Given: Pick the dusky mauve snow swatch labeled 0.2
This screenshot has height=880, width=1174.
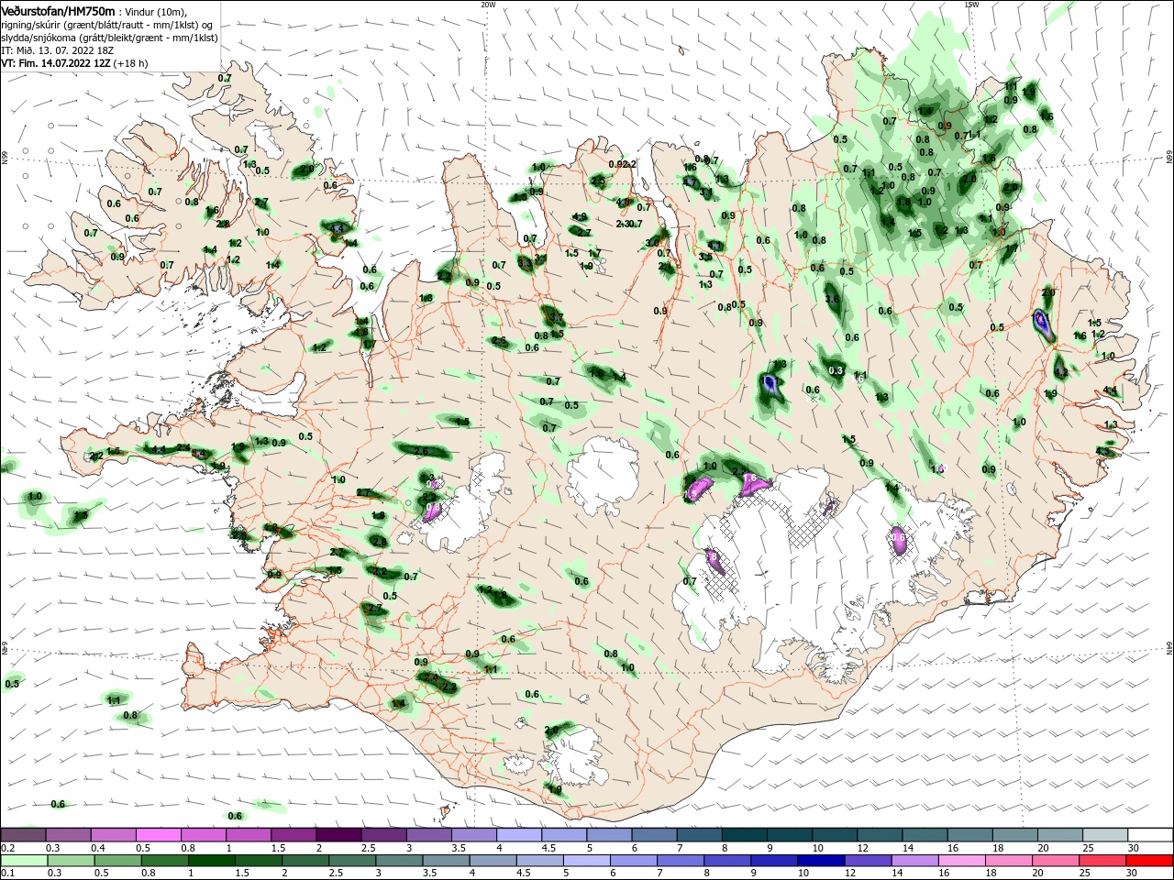Looking at the screenshot, I should pos(24,835).
